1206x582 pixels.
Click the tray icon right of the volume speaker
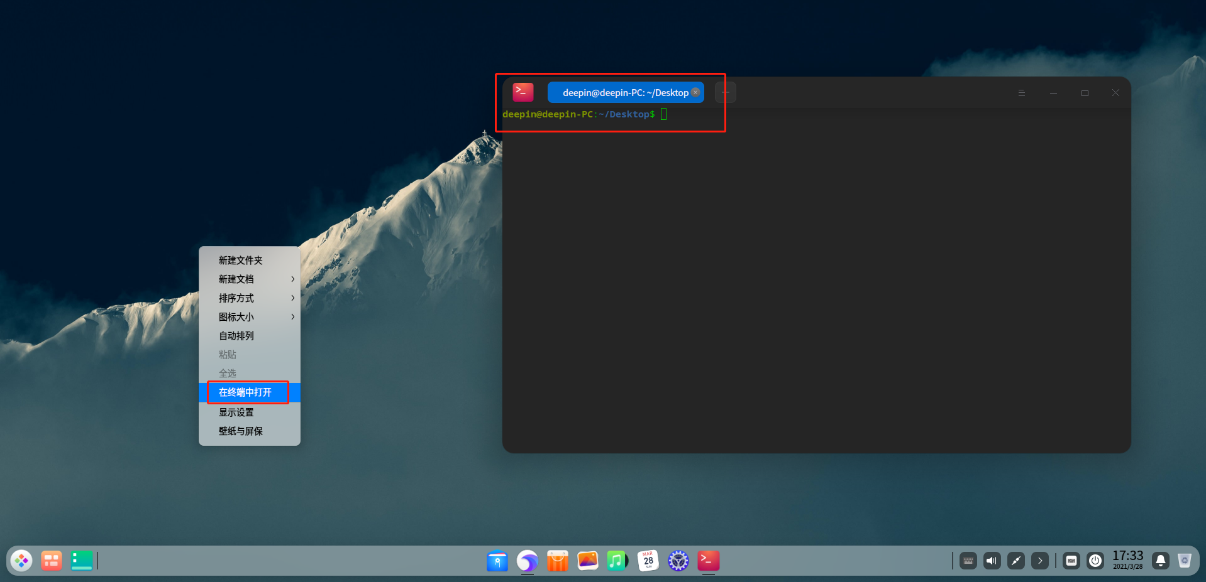1016,561
